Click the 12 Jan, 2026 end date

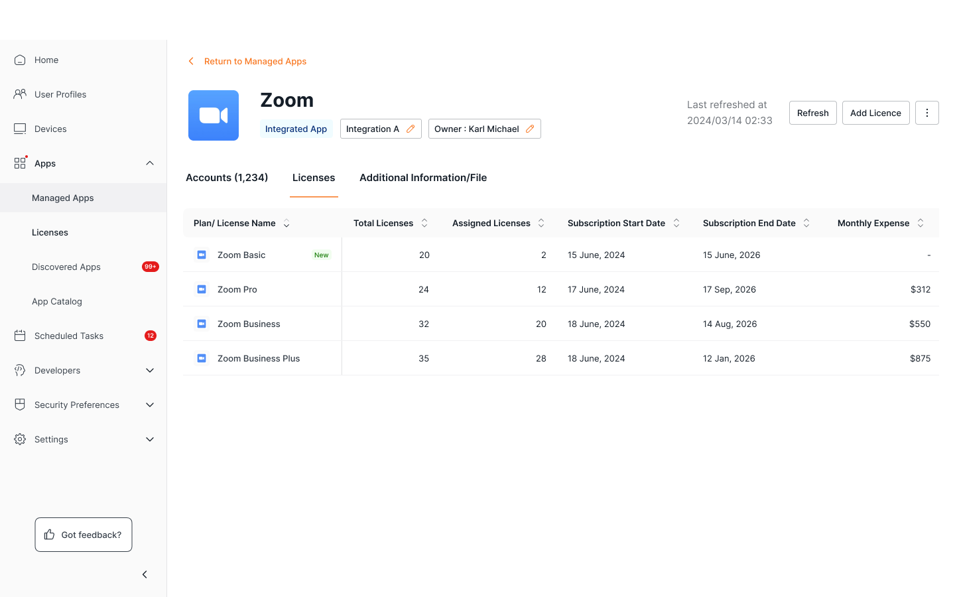(729, 358)
